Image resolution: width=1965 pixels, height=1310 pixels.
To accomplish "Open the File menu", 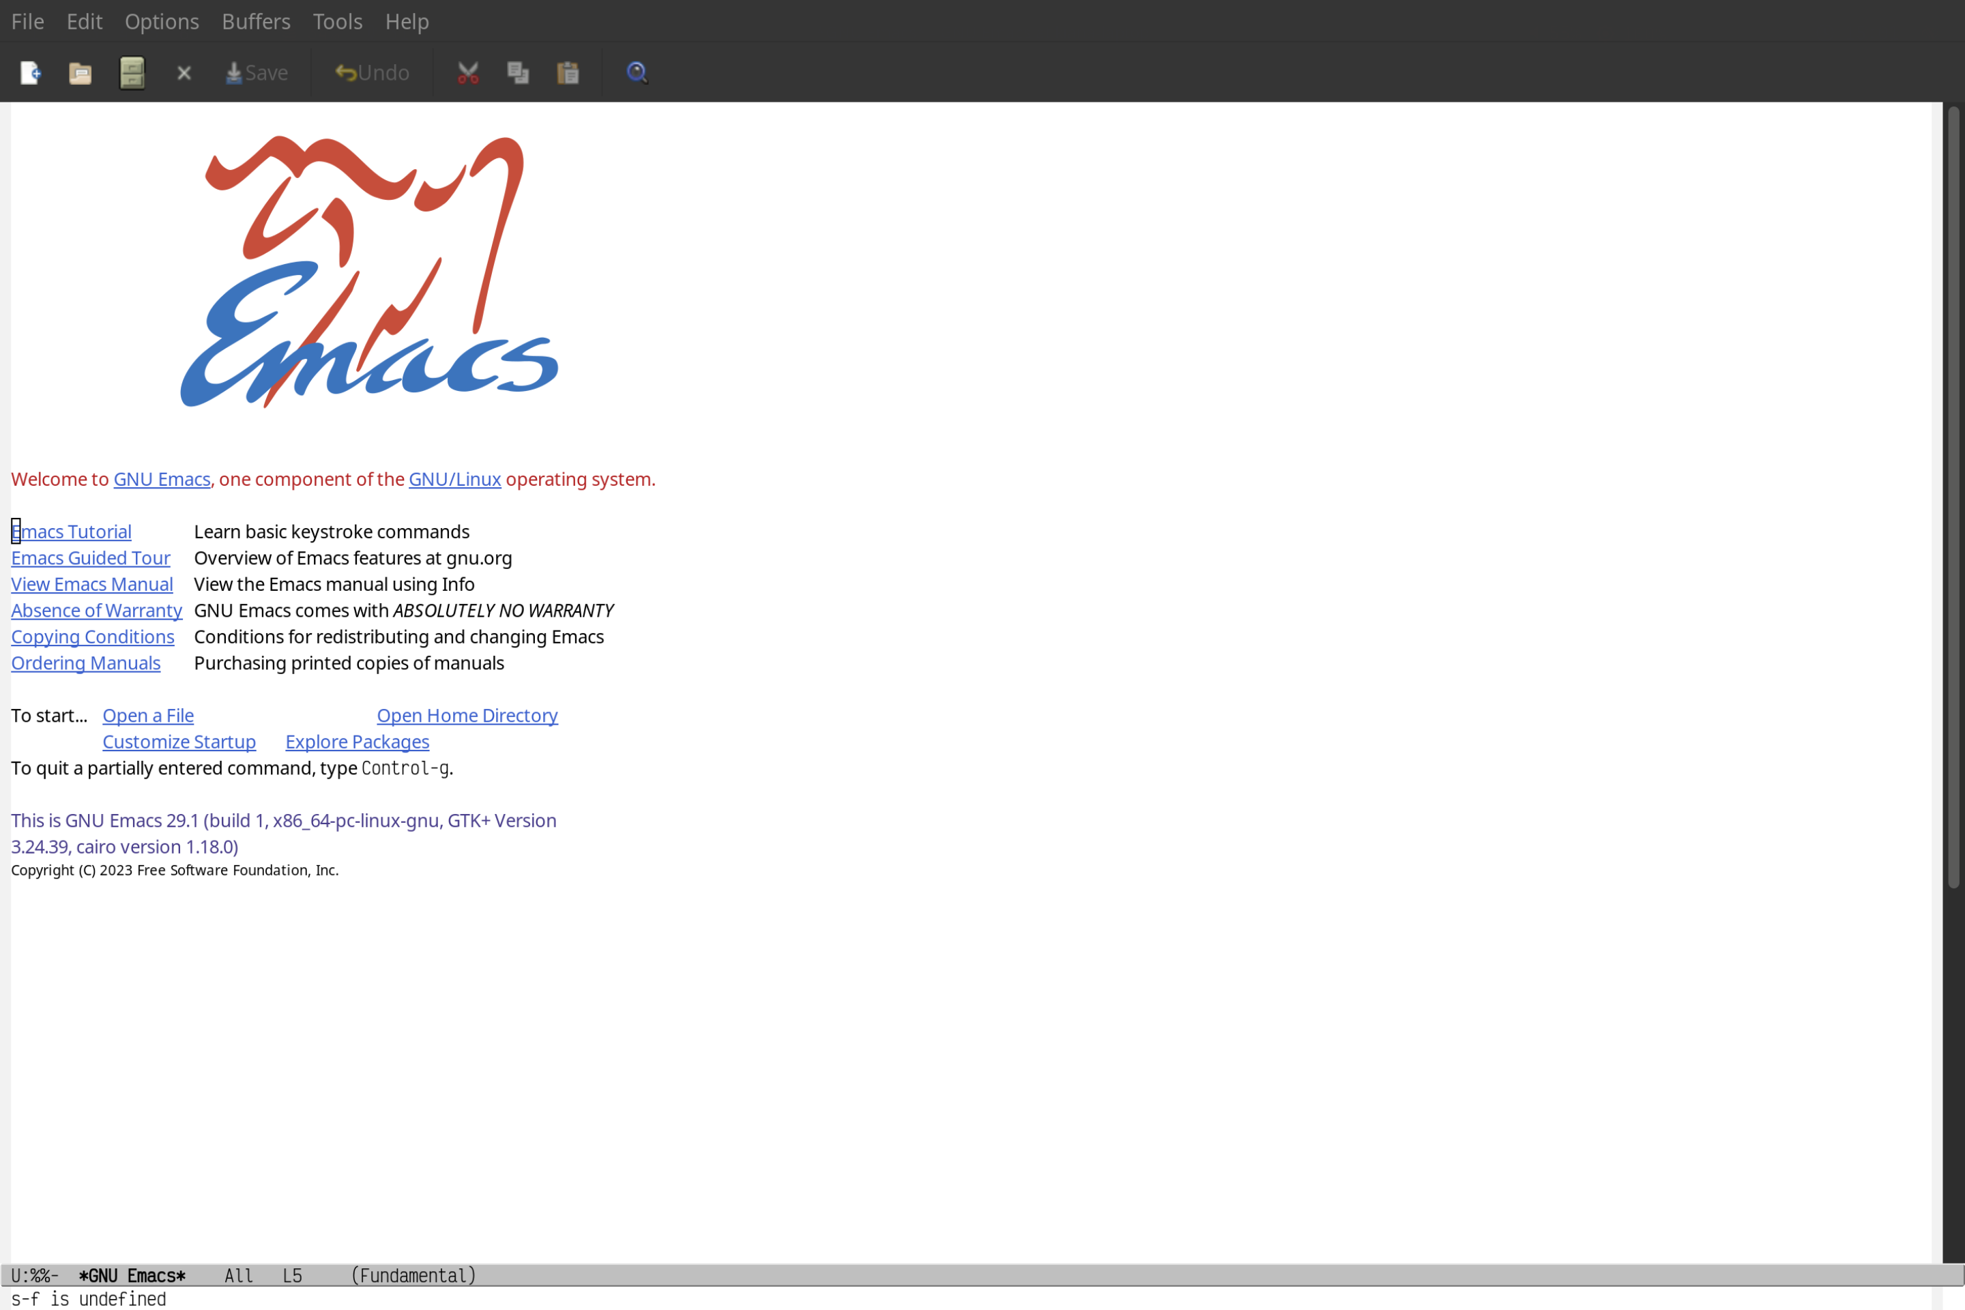I will 27,20.
